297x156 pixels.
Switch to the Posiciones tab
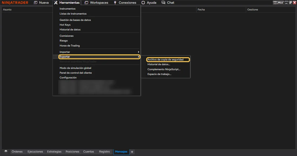[x=72, y=152]
